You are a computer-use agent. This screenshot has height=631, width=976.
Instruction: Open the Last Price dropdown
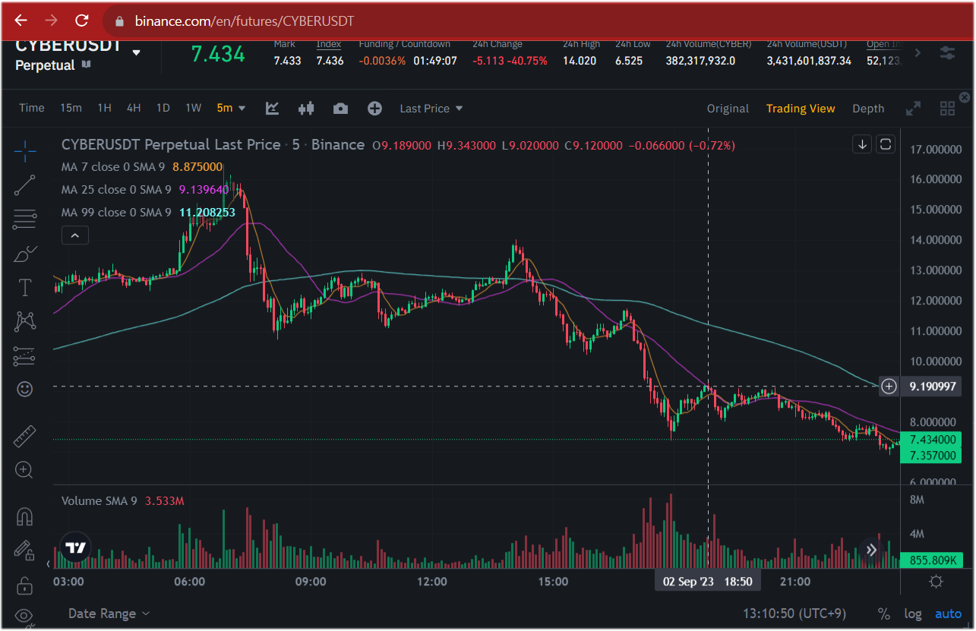[x=431, y=109]
